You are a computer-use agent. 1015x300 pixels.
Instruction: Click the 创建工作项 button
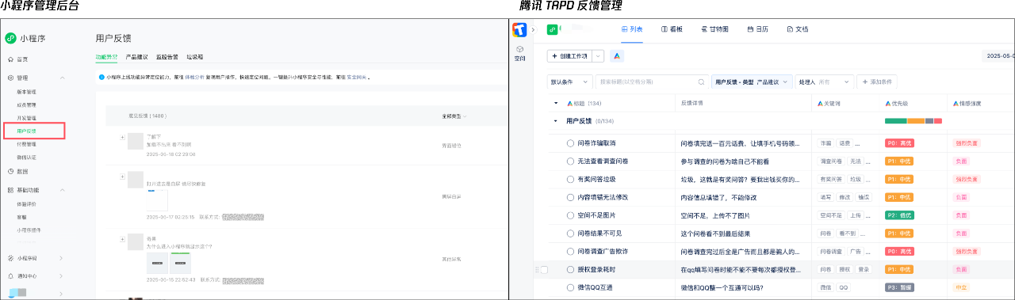coord(569,56)
